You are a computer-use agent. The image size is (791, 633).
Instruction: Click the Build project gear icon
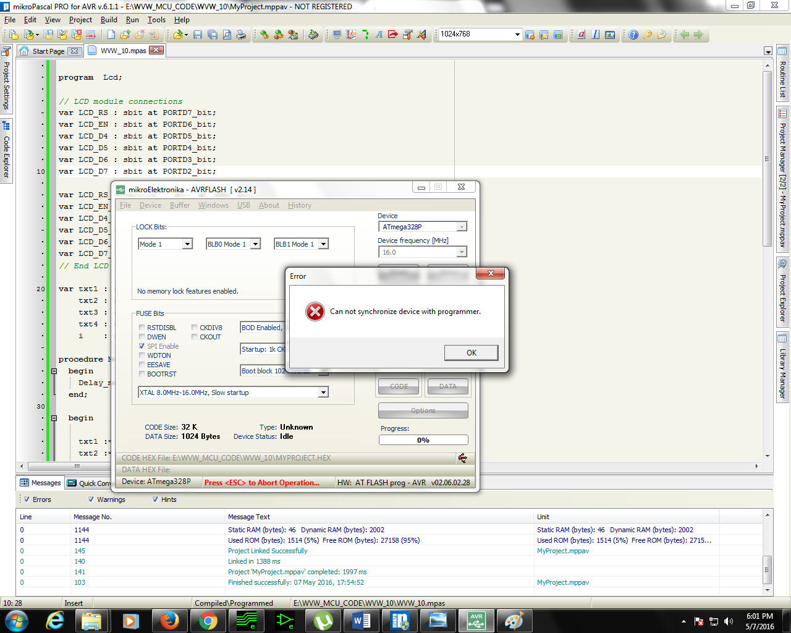click(264, 35)
